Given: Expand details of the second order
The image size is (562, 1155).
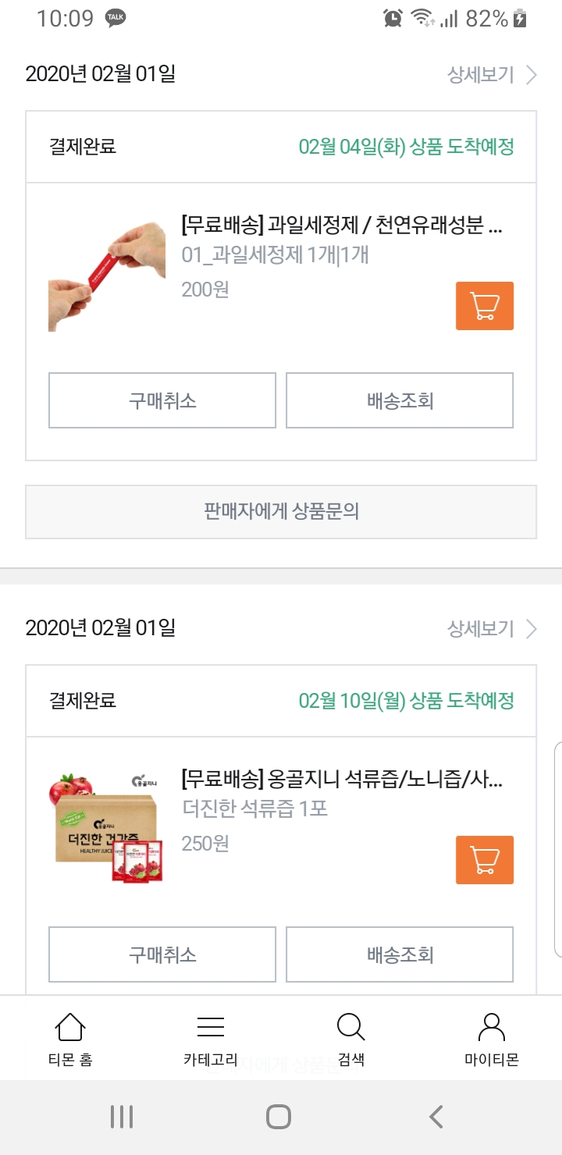Looking at the screenshot, I should (x=492, y=629).
